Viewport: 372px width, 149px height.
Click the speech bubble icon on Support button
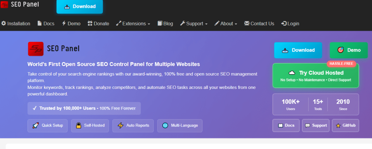coord(307,125)
